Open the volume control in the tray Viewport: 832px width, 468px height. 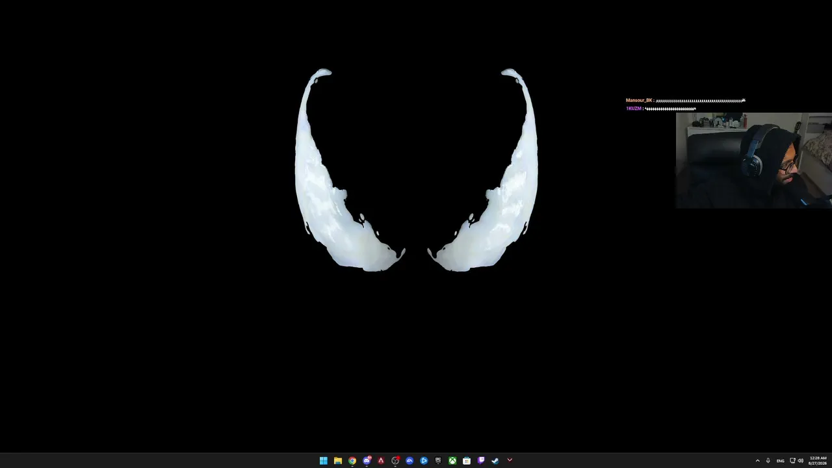801,461
